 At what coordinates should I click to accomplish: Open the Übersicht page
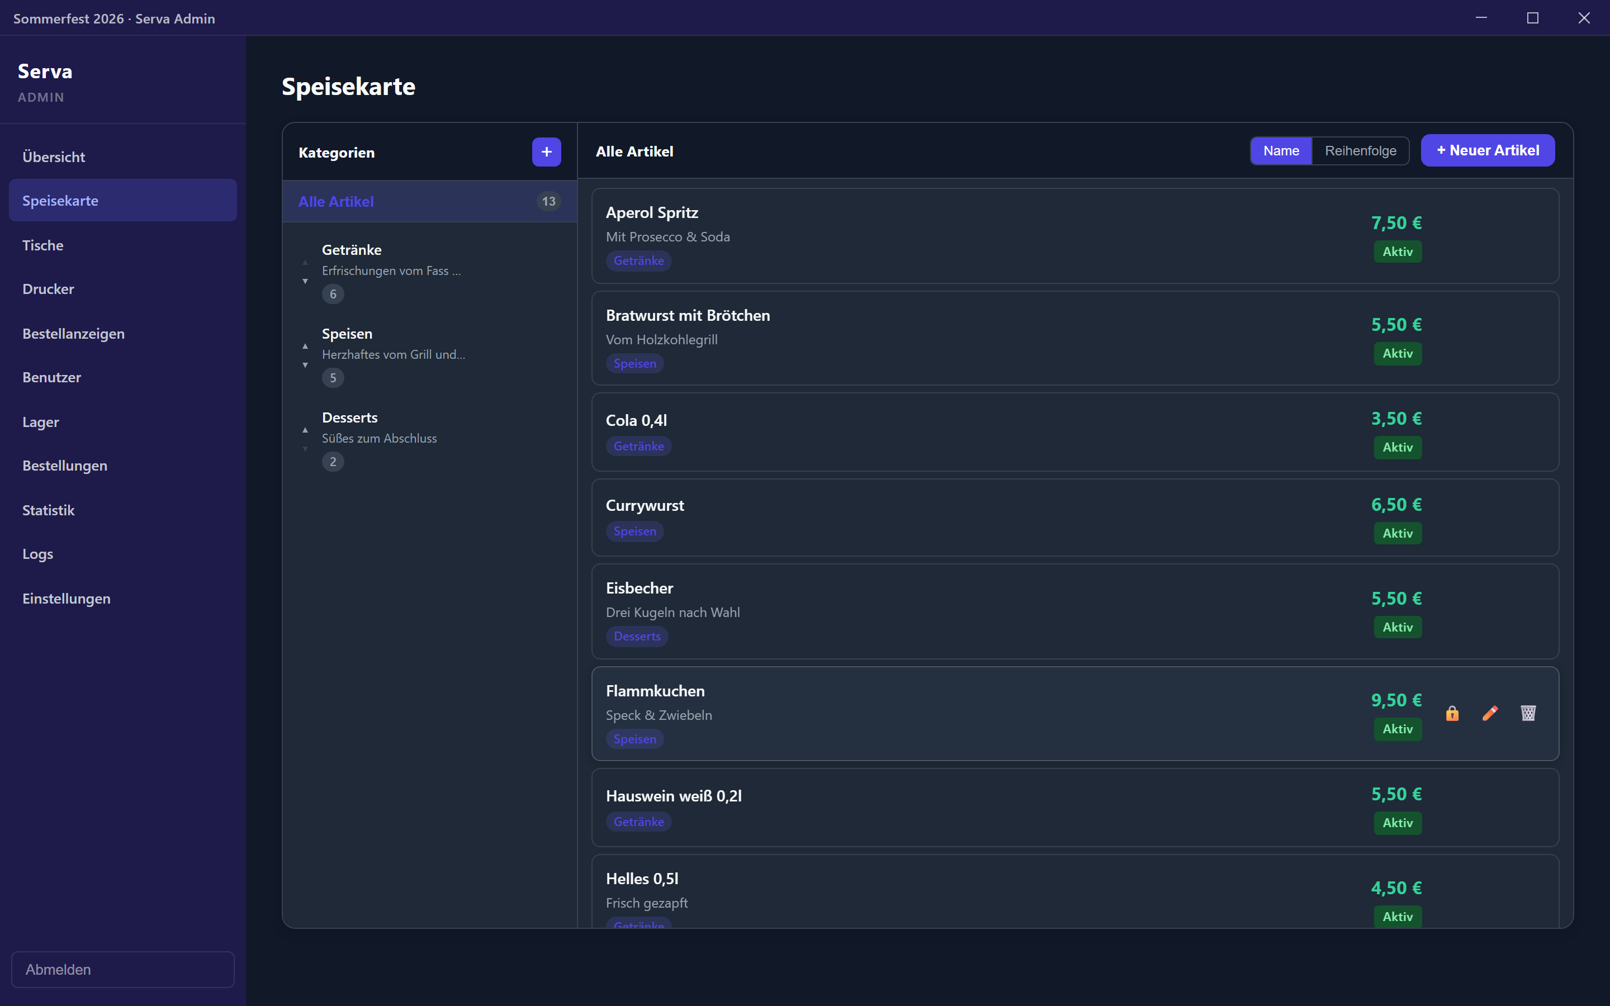(122, 157)
